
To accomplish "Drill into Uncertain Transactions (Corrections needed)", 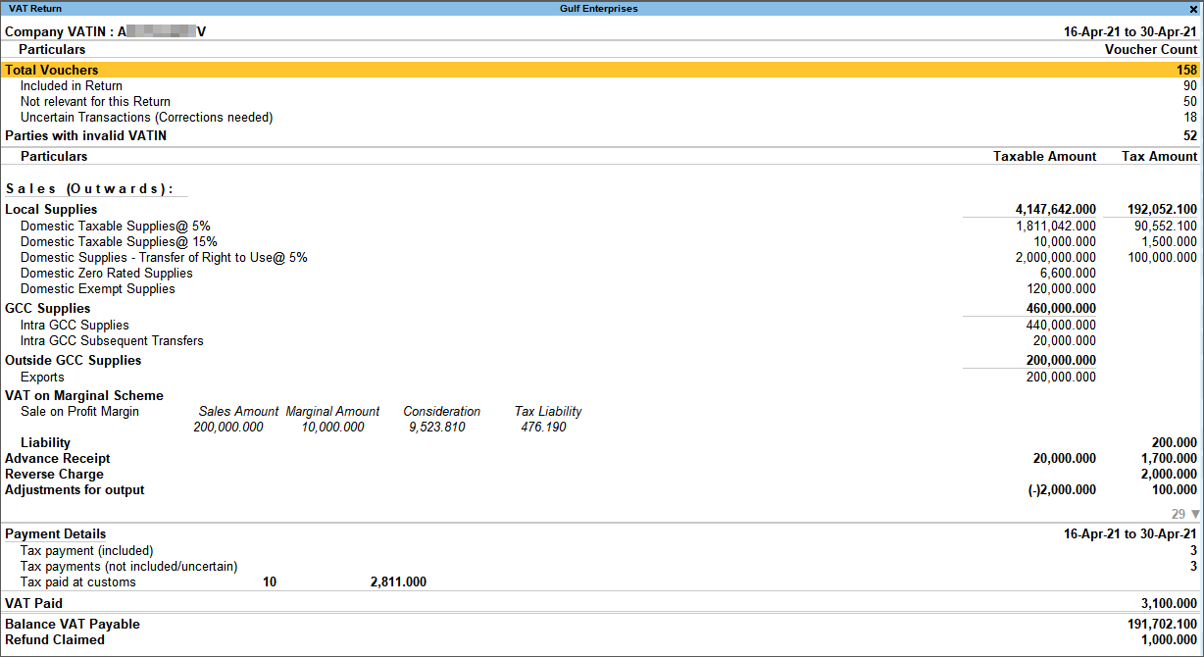I will (146, 118).
